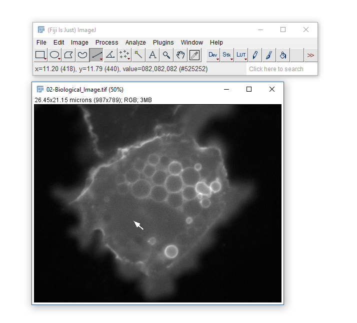Expand the Stk stacks menu
Screen dimensions: 357x323
click(227, 55)
